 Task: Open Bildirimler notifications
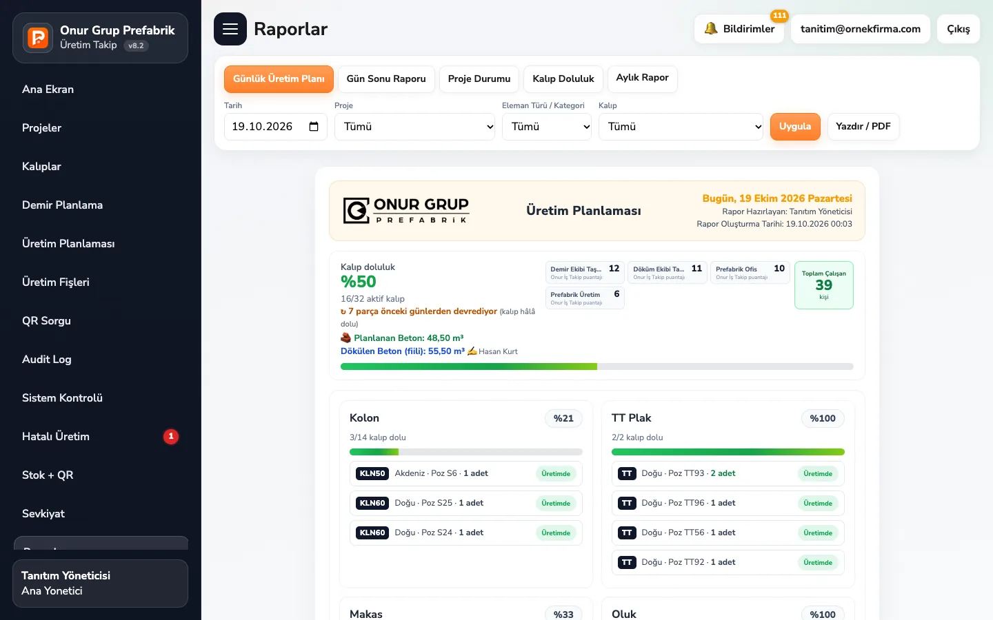739,29
